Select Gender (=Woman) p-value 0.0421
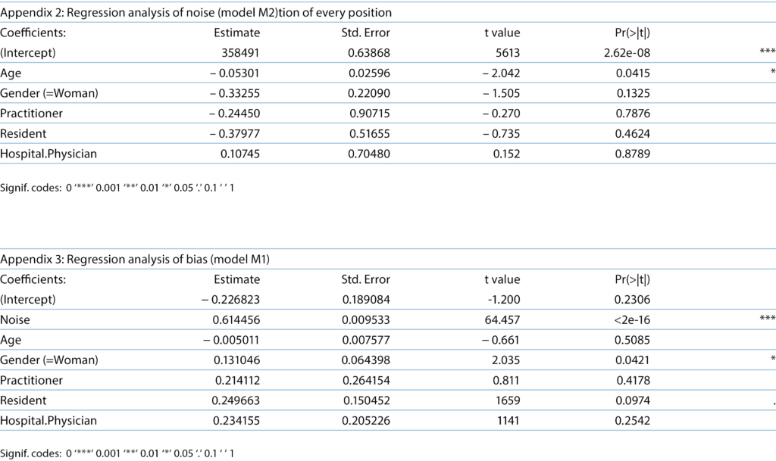The image size is (776, 461). point(634,360)
